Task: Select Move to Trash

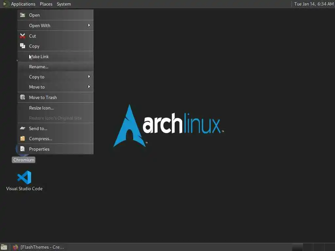Action: pos(55,97)
